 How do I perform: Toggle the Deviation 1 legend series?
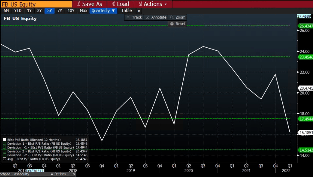(5, 144)
